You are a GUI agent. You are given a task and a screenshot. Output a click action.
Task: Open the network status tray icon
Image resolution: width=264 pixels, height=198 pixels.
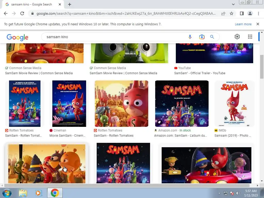click(x=225, y=193)
